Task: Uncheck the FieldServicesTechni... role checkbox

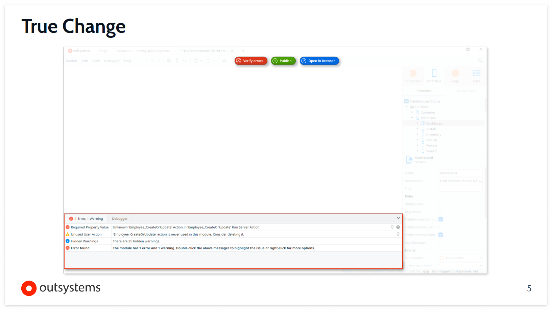Action: [441, 235]
